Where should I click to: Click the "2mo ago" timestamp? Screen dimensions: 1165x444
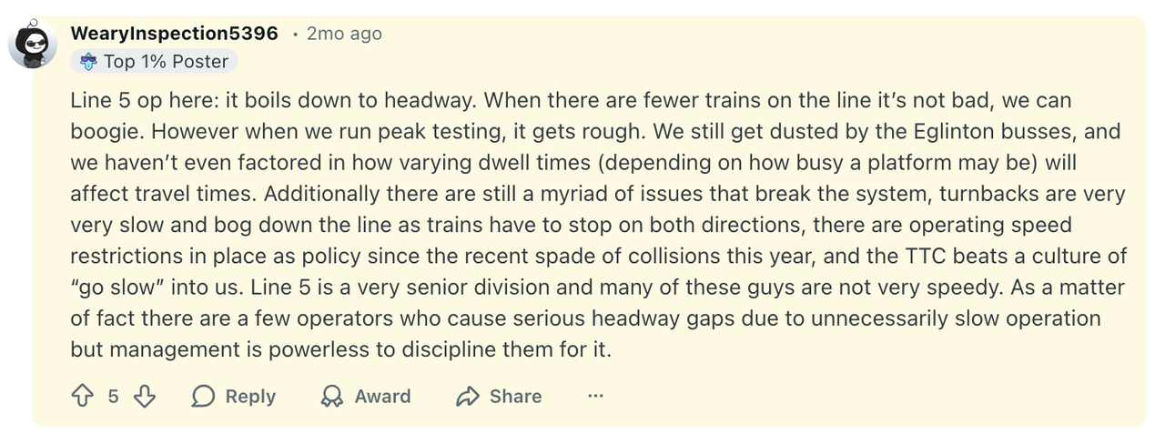click(x=344, y=34)
